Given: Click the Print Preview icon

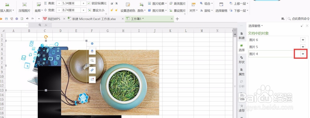Looking at the screenshot, I should (x=22, y=19).
